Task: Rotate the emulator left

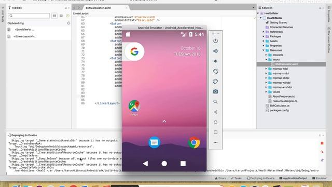Action: coord(215,71)
